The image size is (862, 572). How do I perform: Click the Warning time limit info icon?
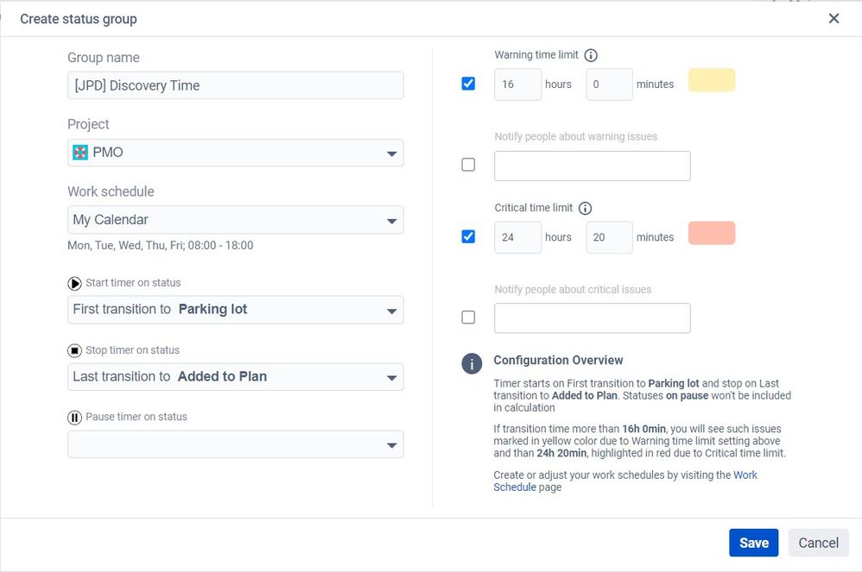coord(591,55)
